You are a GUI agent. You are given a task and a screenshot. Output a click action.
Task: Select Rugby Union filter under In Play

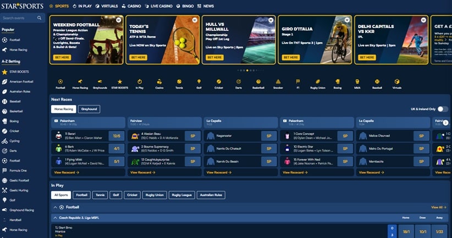click(x=155, y=195)
